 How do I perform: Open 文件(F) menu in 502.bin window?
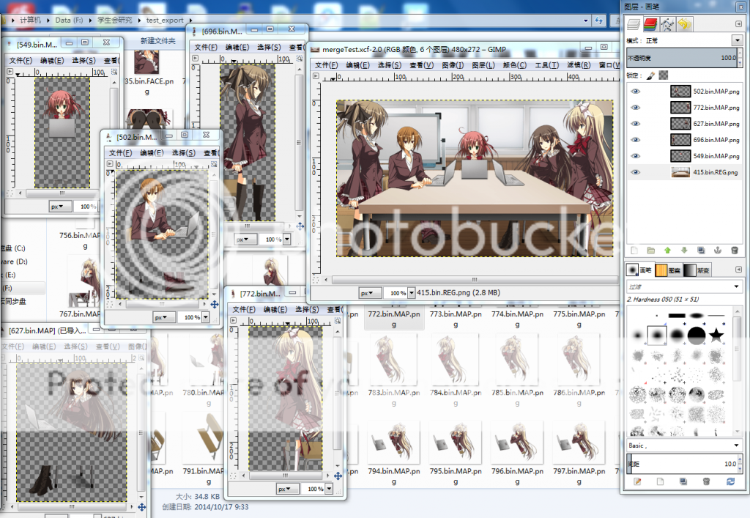[x=120, y=152]
